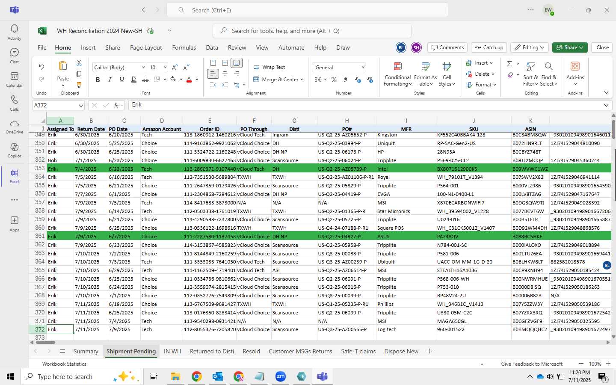Viewport: 616px width, 385px height.
Task: Toggle Align Right alignment
Action: 237,74
